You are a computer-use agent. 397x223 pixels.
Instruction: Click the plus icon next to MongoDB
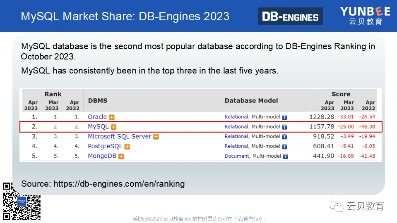(121, 157)
